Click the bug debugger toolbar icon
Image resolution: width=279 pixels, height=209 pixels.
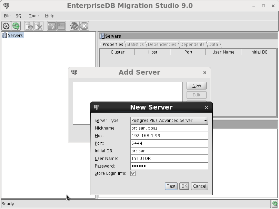[x=74, y=26]
